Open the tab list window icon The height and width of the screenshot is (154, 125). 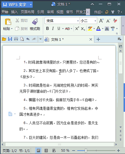(120, 39)
